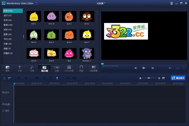The height and width of the screenshot is (126, 189).
Task: Step to next frame in preview
Action: [153, 68]
